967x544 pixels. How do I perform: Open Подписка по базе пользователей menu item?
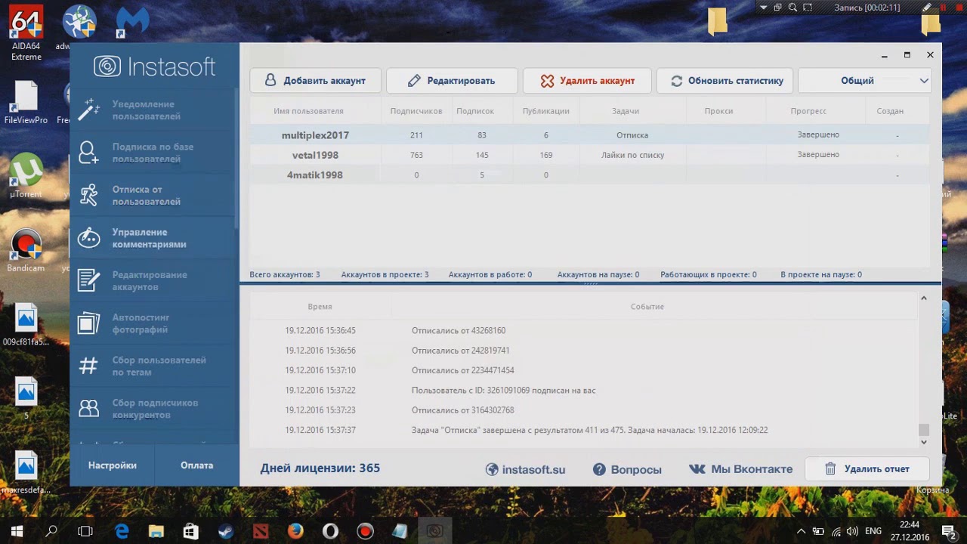153,153
